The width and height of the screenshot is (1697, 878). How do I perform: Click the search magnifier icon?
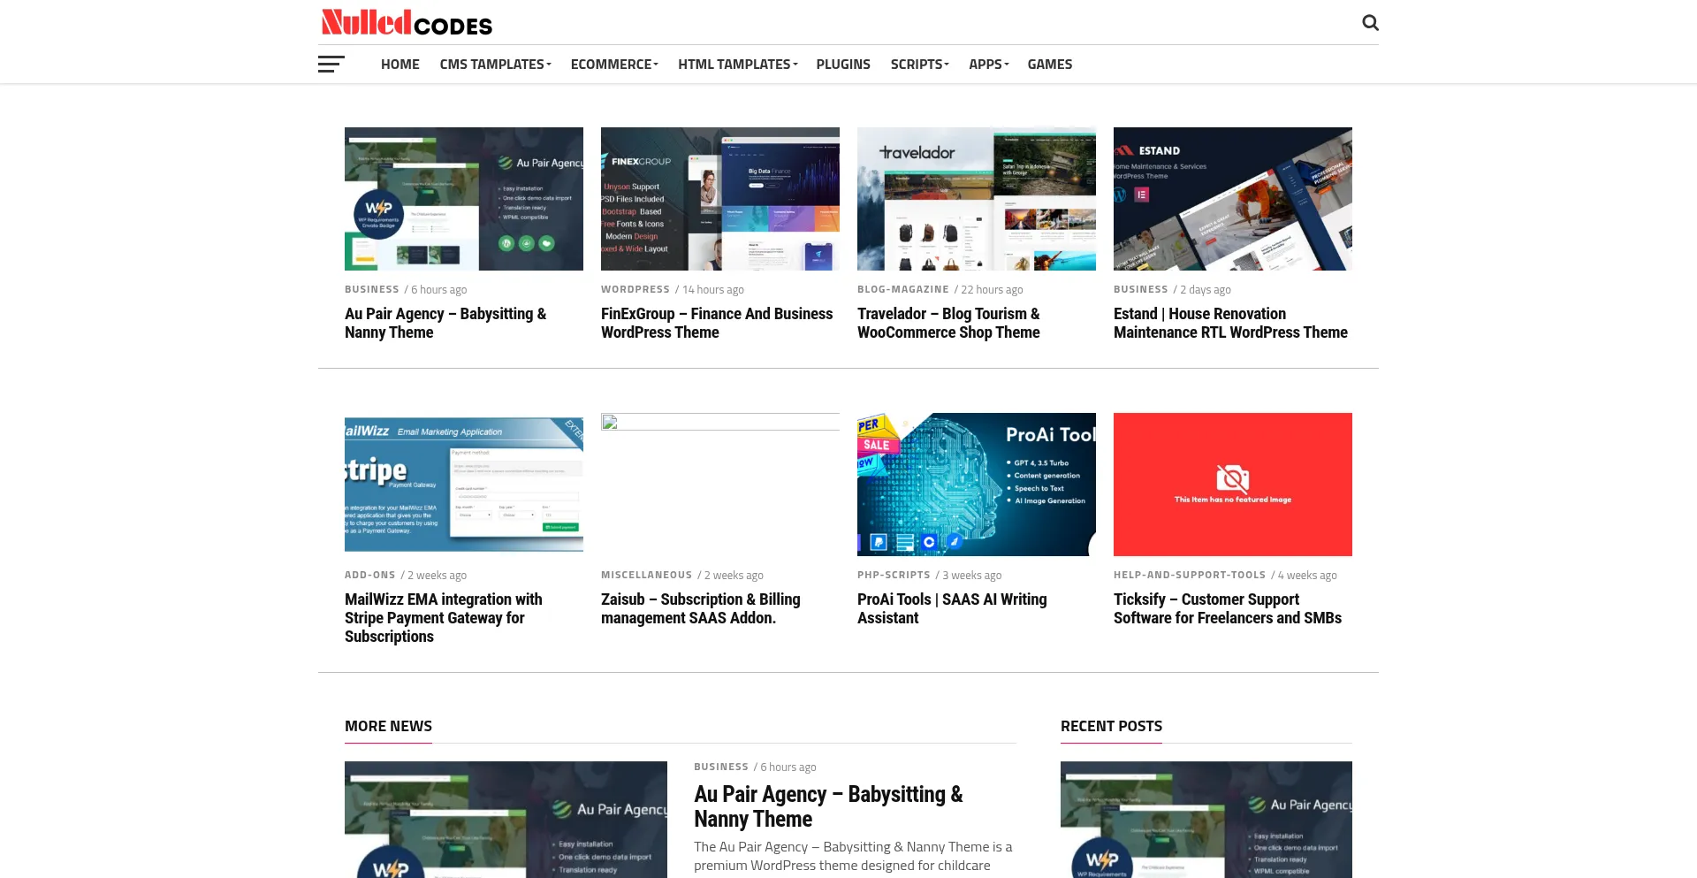click(1370, 23)
